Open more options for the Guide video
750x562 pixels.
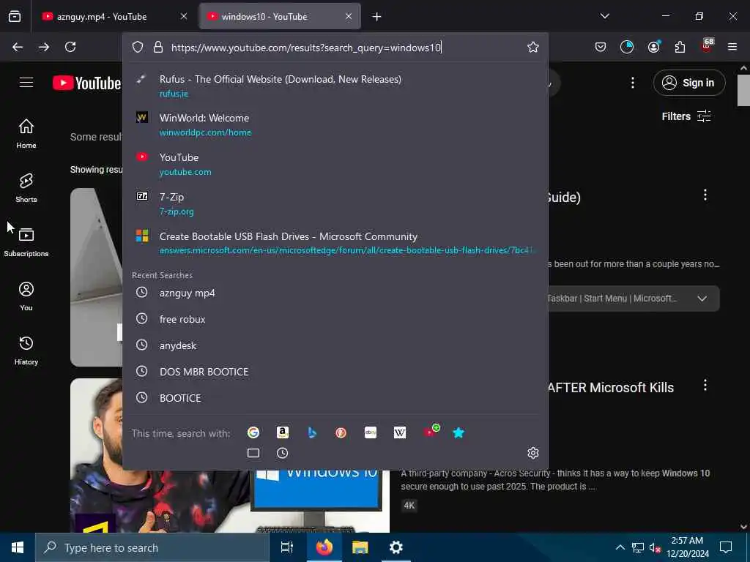click(x=705, y=195)
